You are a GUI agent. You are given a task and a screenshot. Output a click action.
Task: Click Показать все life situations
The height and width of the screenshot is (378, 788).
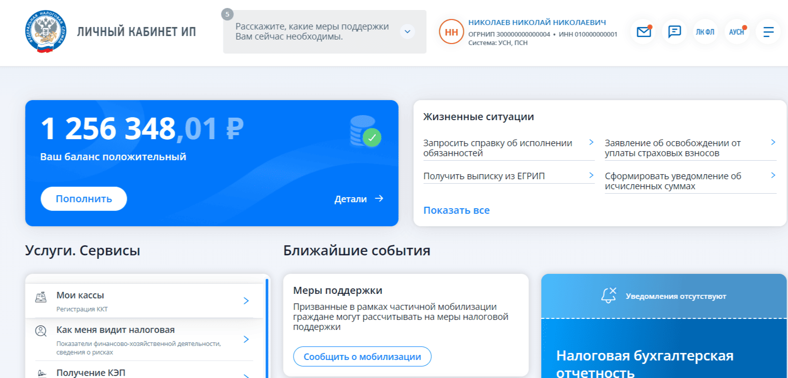click(456, 210)
